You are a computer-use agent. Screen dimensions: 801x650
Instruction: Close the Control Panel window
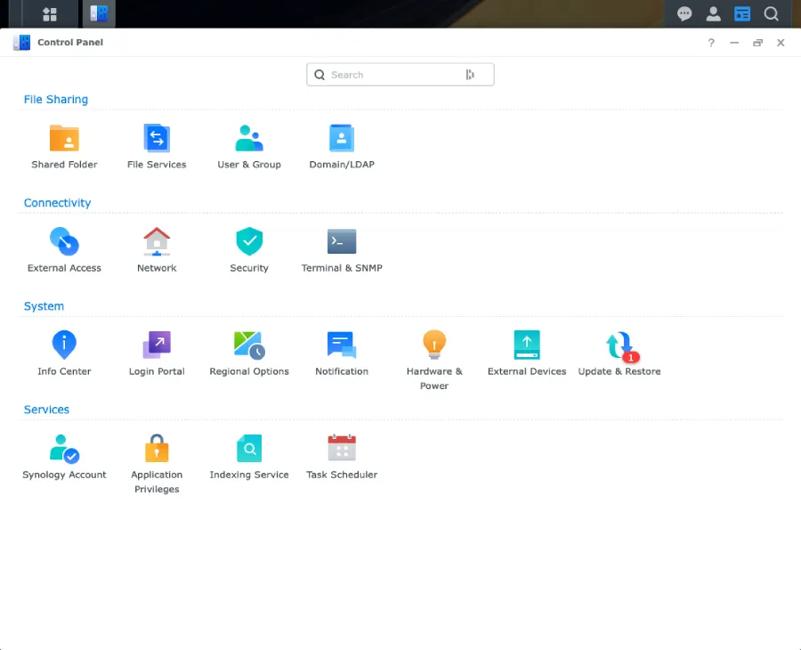781,43
